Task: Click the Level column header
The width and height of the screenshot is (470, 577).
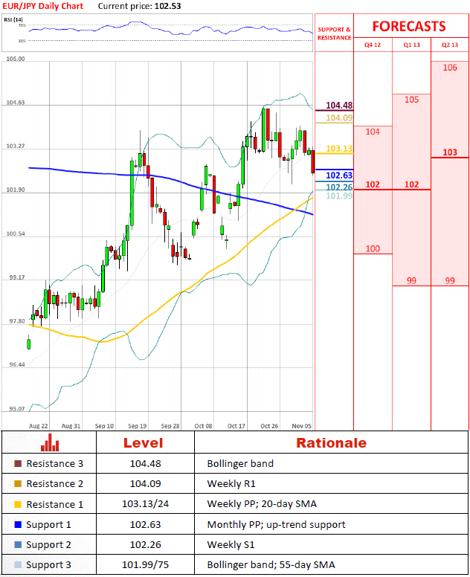Action: (144, 443)
